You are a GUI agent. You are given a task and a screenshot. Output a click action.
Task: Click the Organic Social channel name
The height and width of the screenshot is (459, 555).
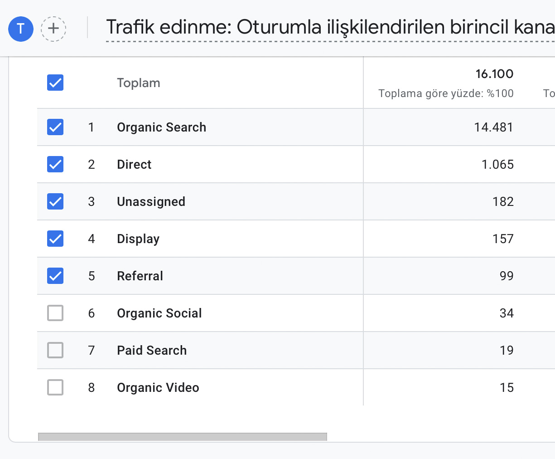159,313
